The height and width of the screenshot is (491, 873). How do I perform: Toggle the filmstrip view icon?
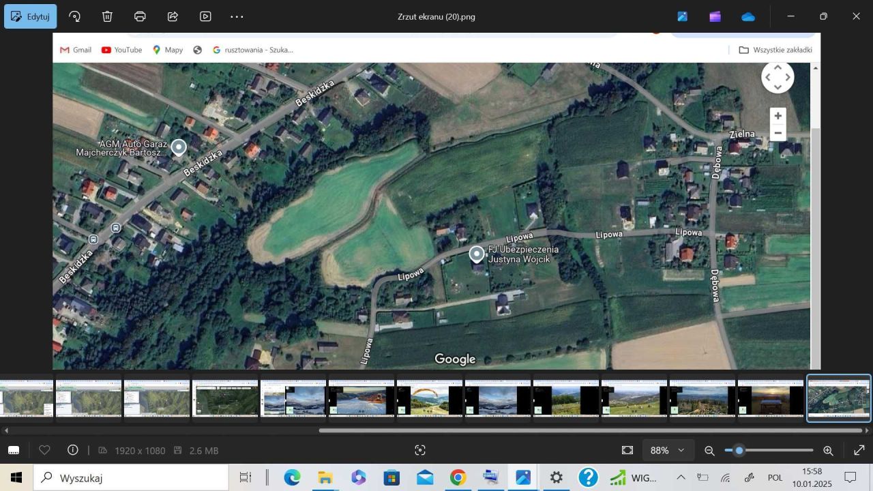coord(14,450)
